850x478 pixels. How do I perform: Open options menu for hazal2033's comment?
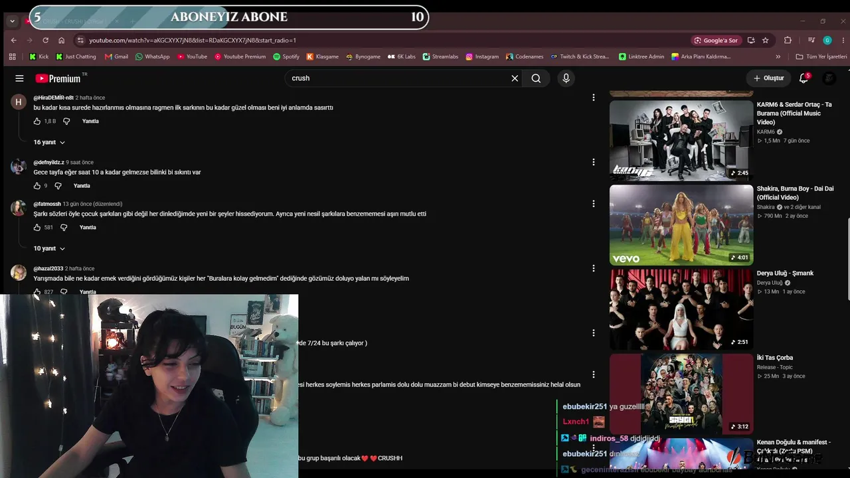click(594, 268)
